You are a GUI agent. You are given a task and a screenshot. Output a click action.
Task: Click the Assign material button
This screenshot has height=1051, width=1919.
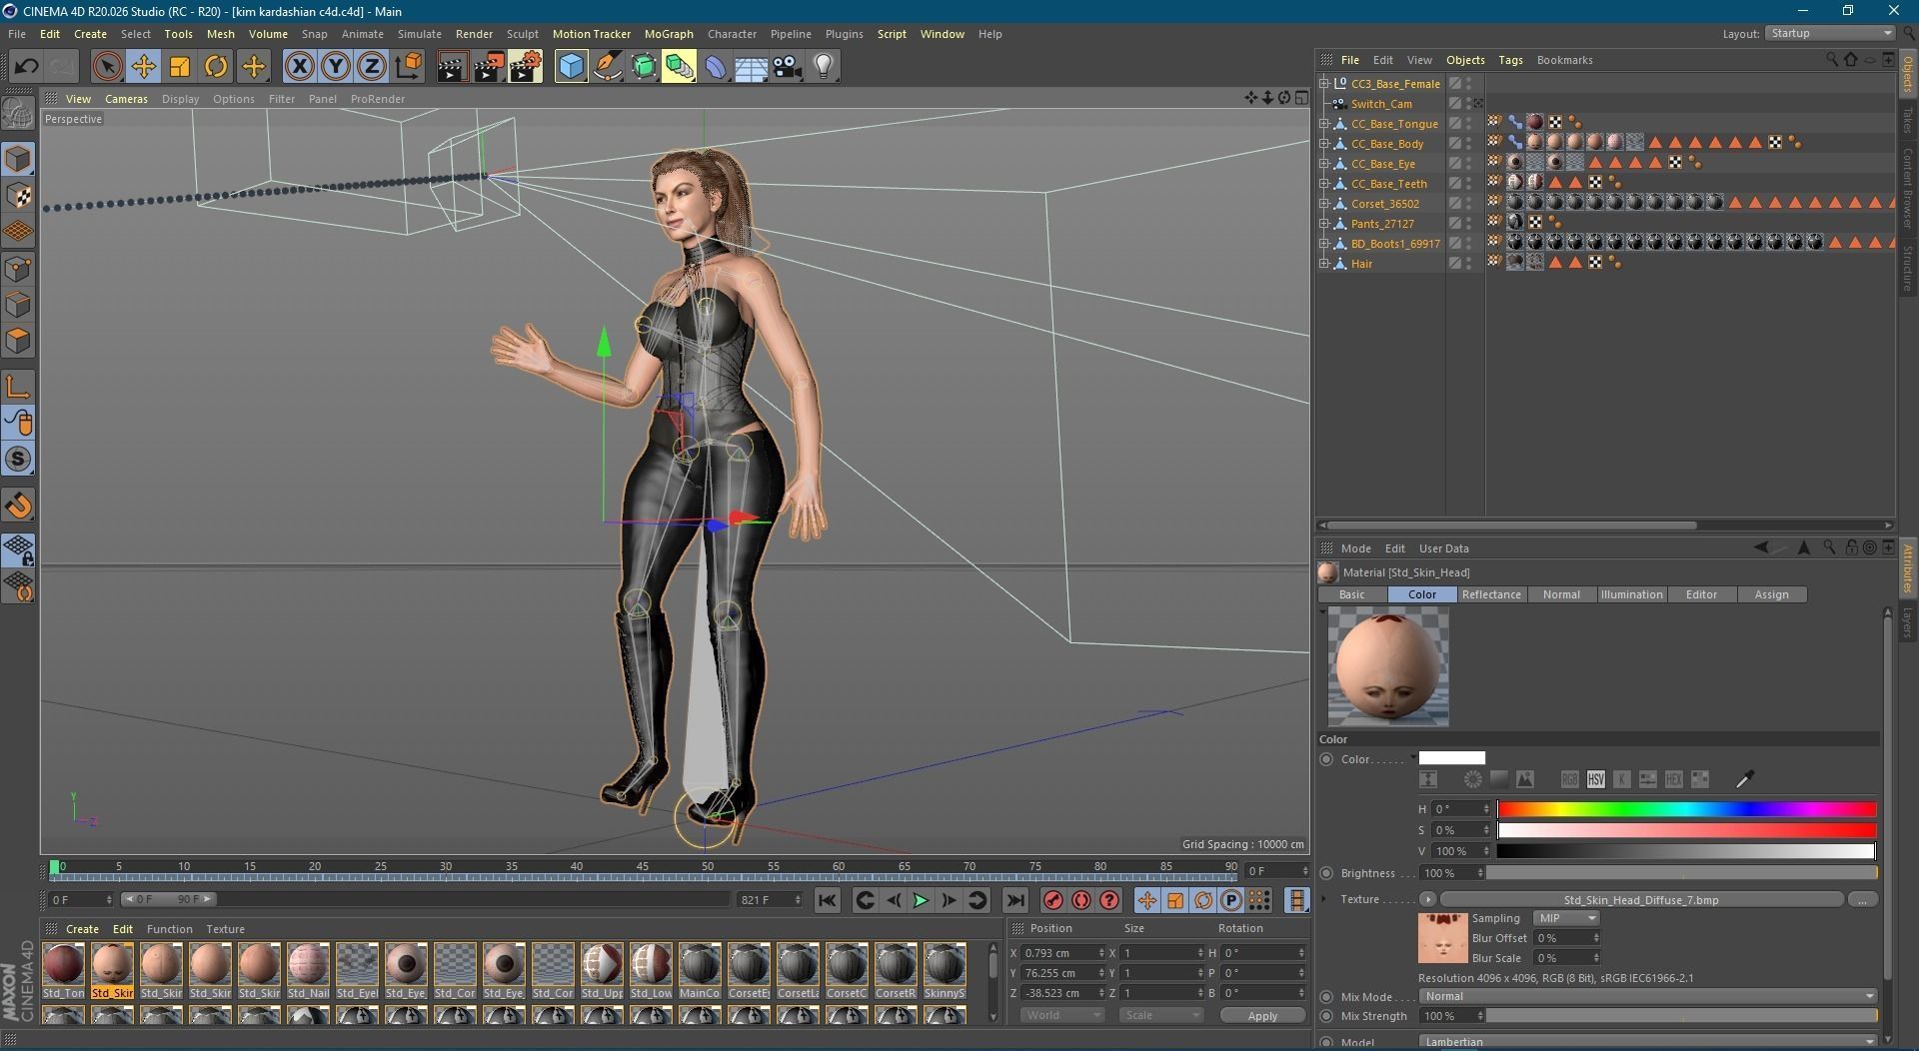(x=1771, y=594)
